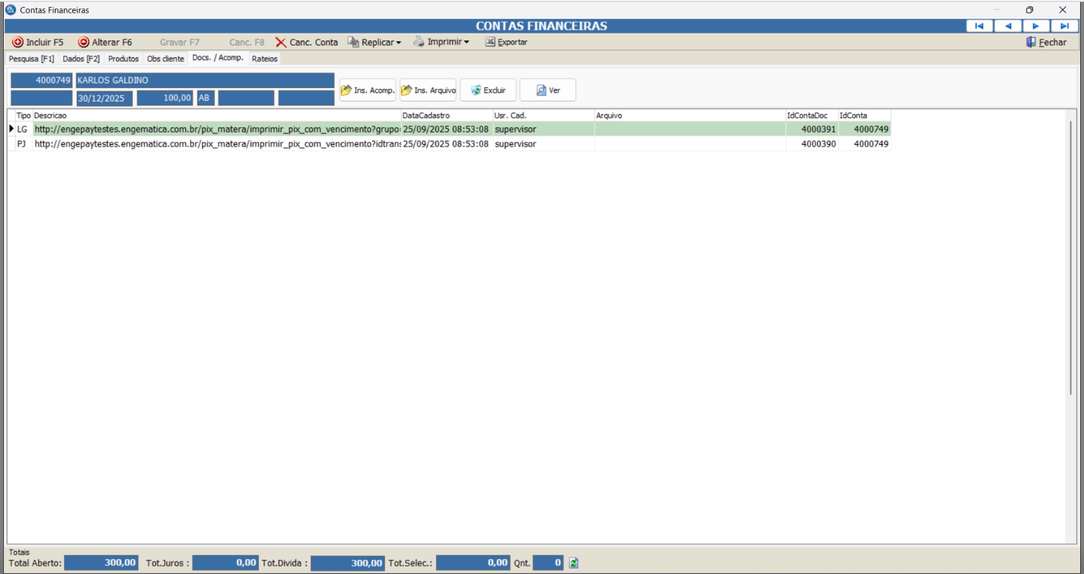Click the refresh totals icon
This screenshot has height=574, width=1084.
point(574,563)
